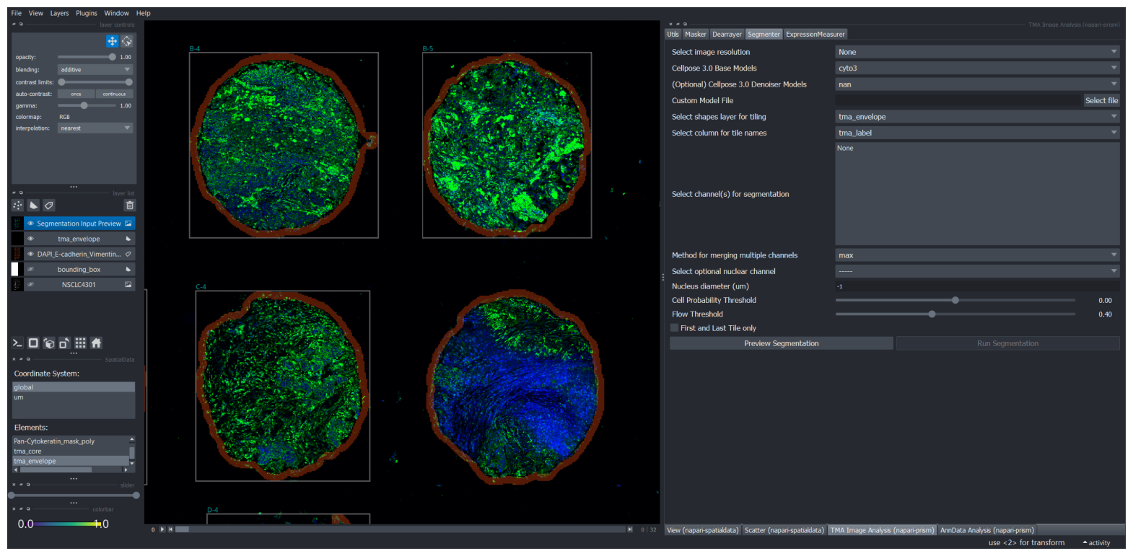
Task: Close the TMA Image Analysis panel
Action: pos(670,24)
